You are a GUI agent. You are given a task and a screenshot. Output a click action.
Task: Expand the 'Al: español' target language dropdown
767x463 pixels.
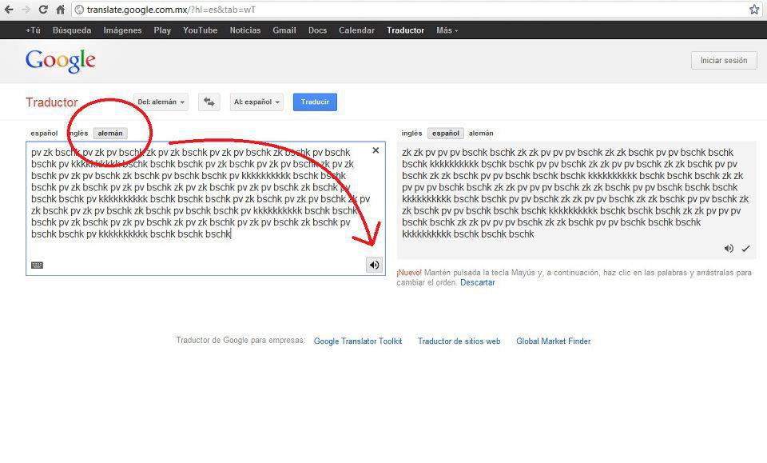[x=256, y=102]
